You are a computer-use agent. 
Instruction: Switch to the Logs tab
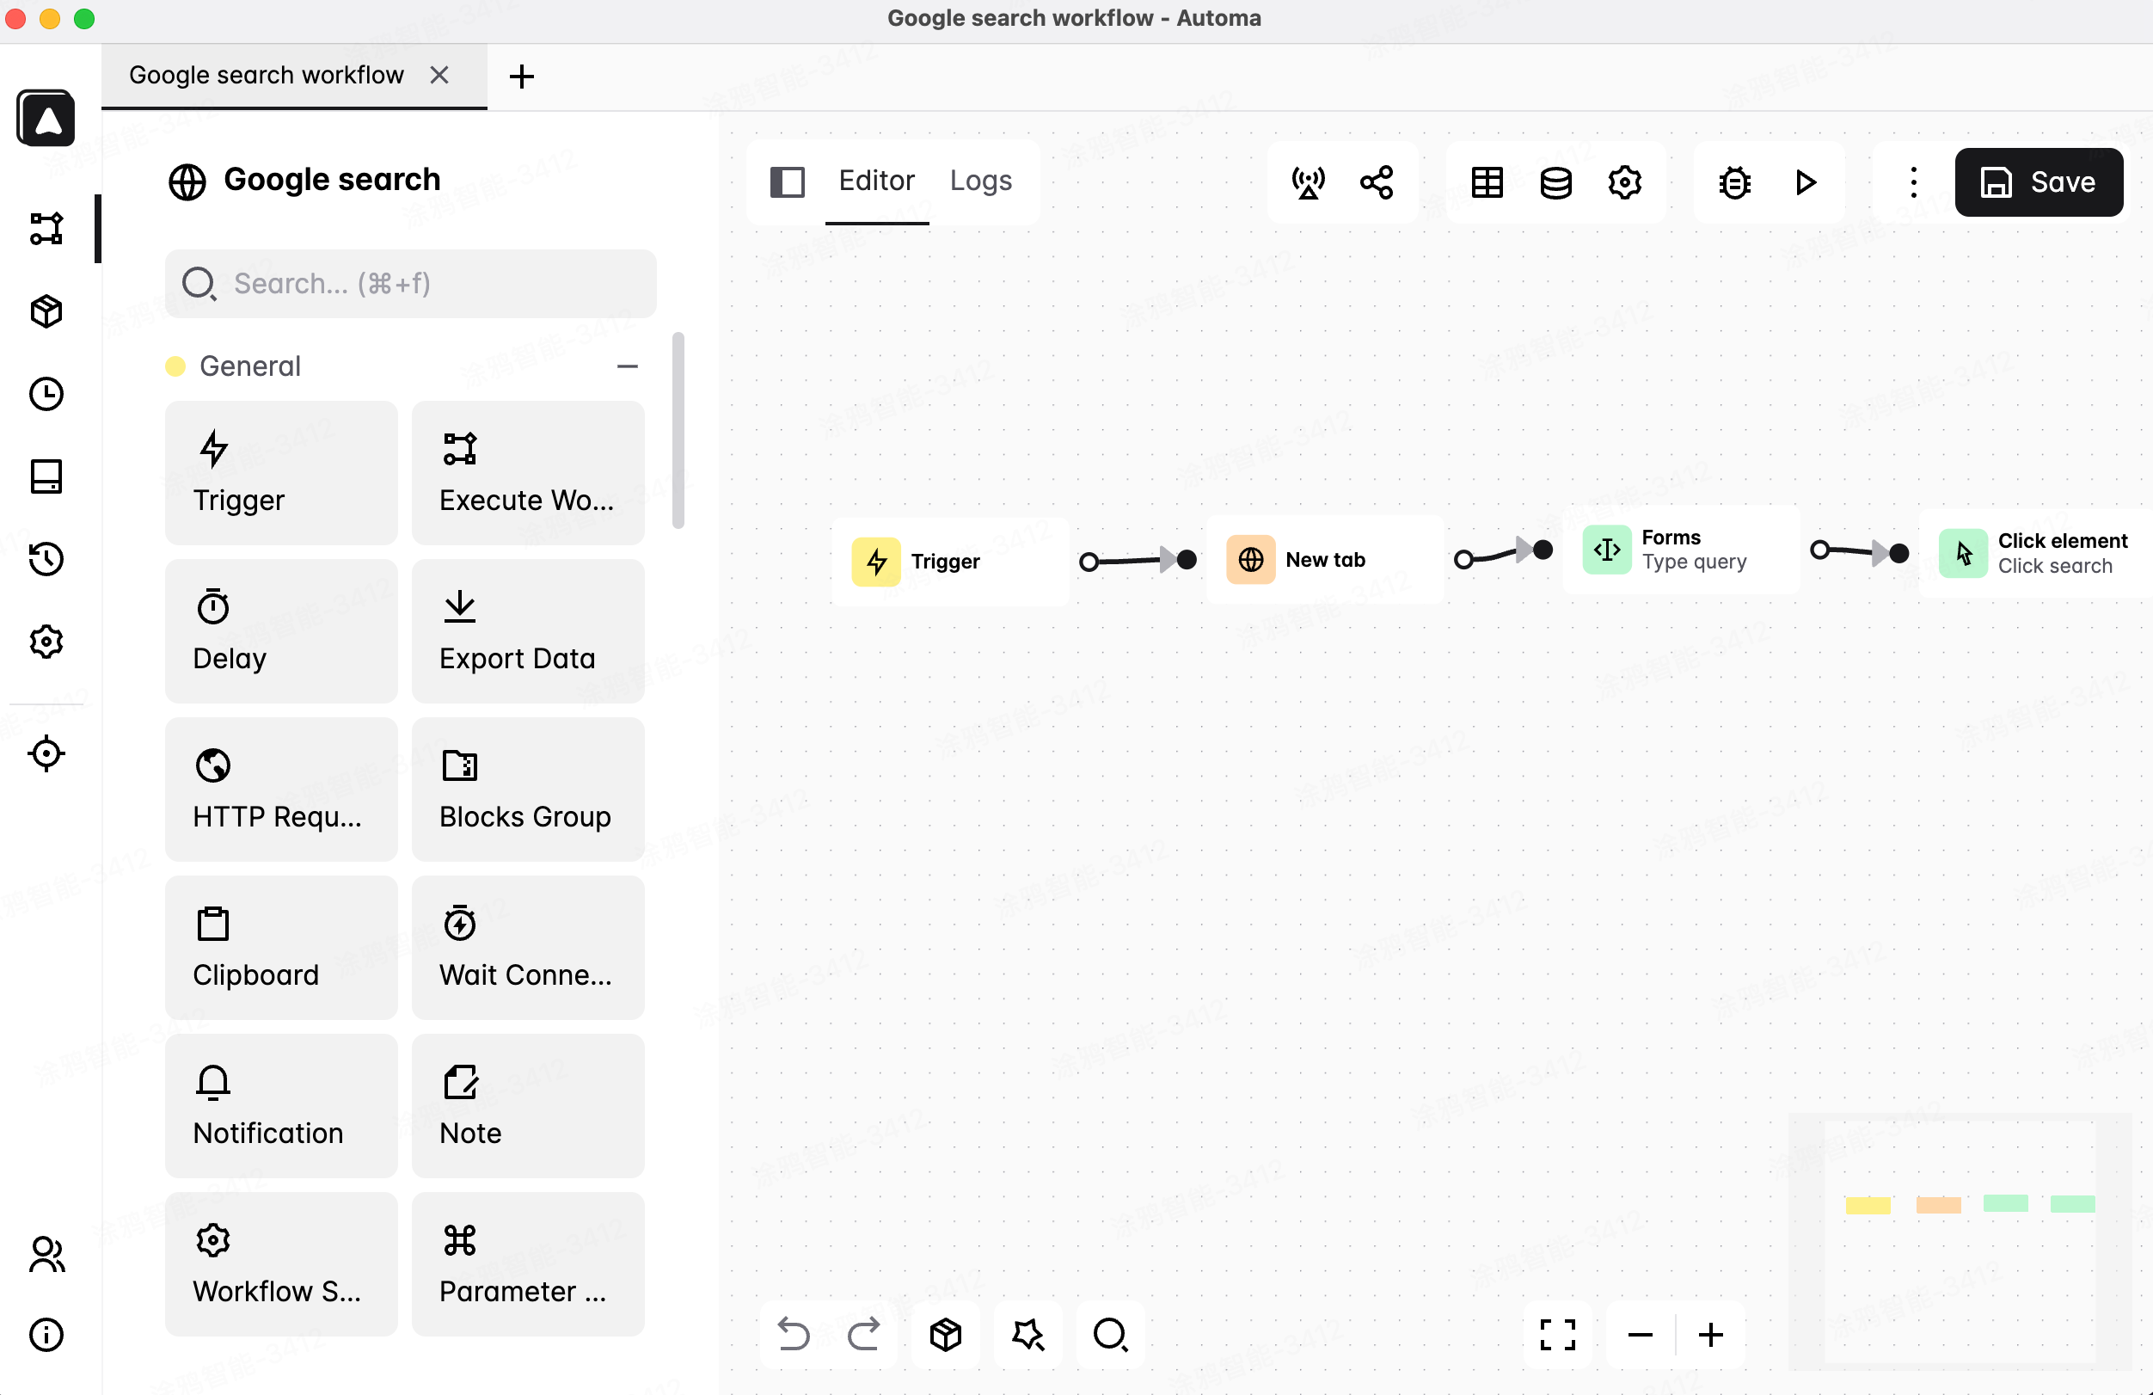[x=980, y=181]
